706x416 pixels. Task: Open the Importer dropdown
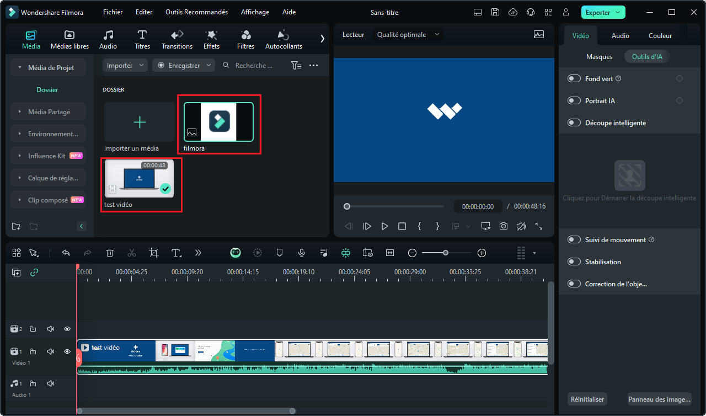coord(125,65)
